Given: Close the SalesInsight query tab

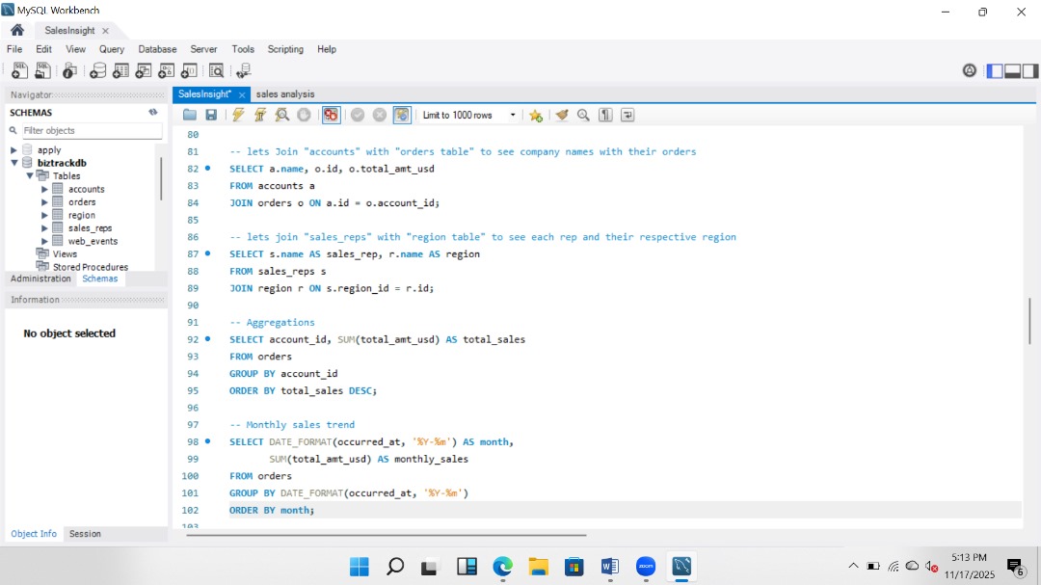Looking at the screenshot, I should tap(242, 95).
